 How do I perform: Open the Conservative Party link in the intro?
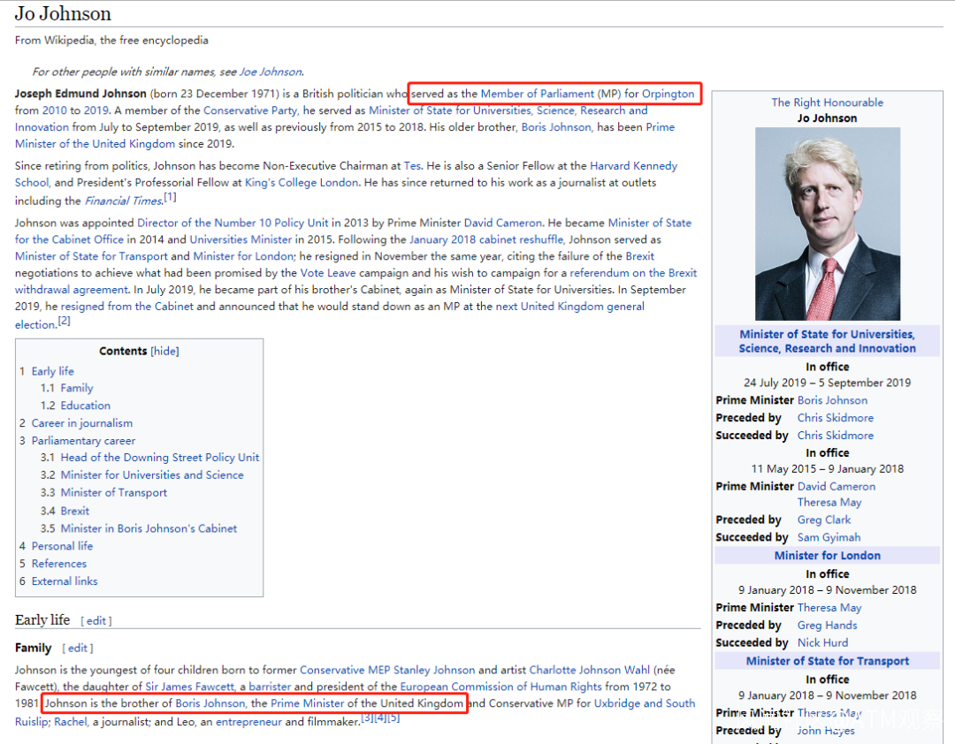(x=250, y=110)
